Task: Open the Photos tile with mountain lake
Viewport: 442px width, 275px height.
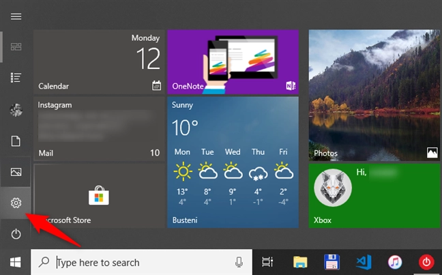Action: tap(374, 96)
